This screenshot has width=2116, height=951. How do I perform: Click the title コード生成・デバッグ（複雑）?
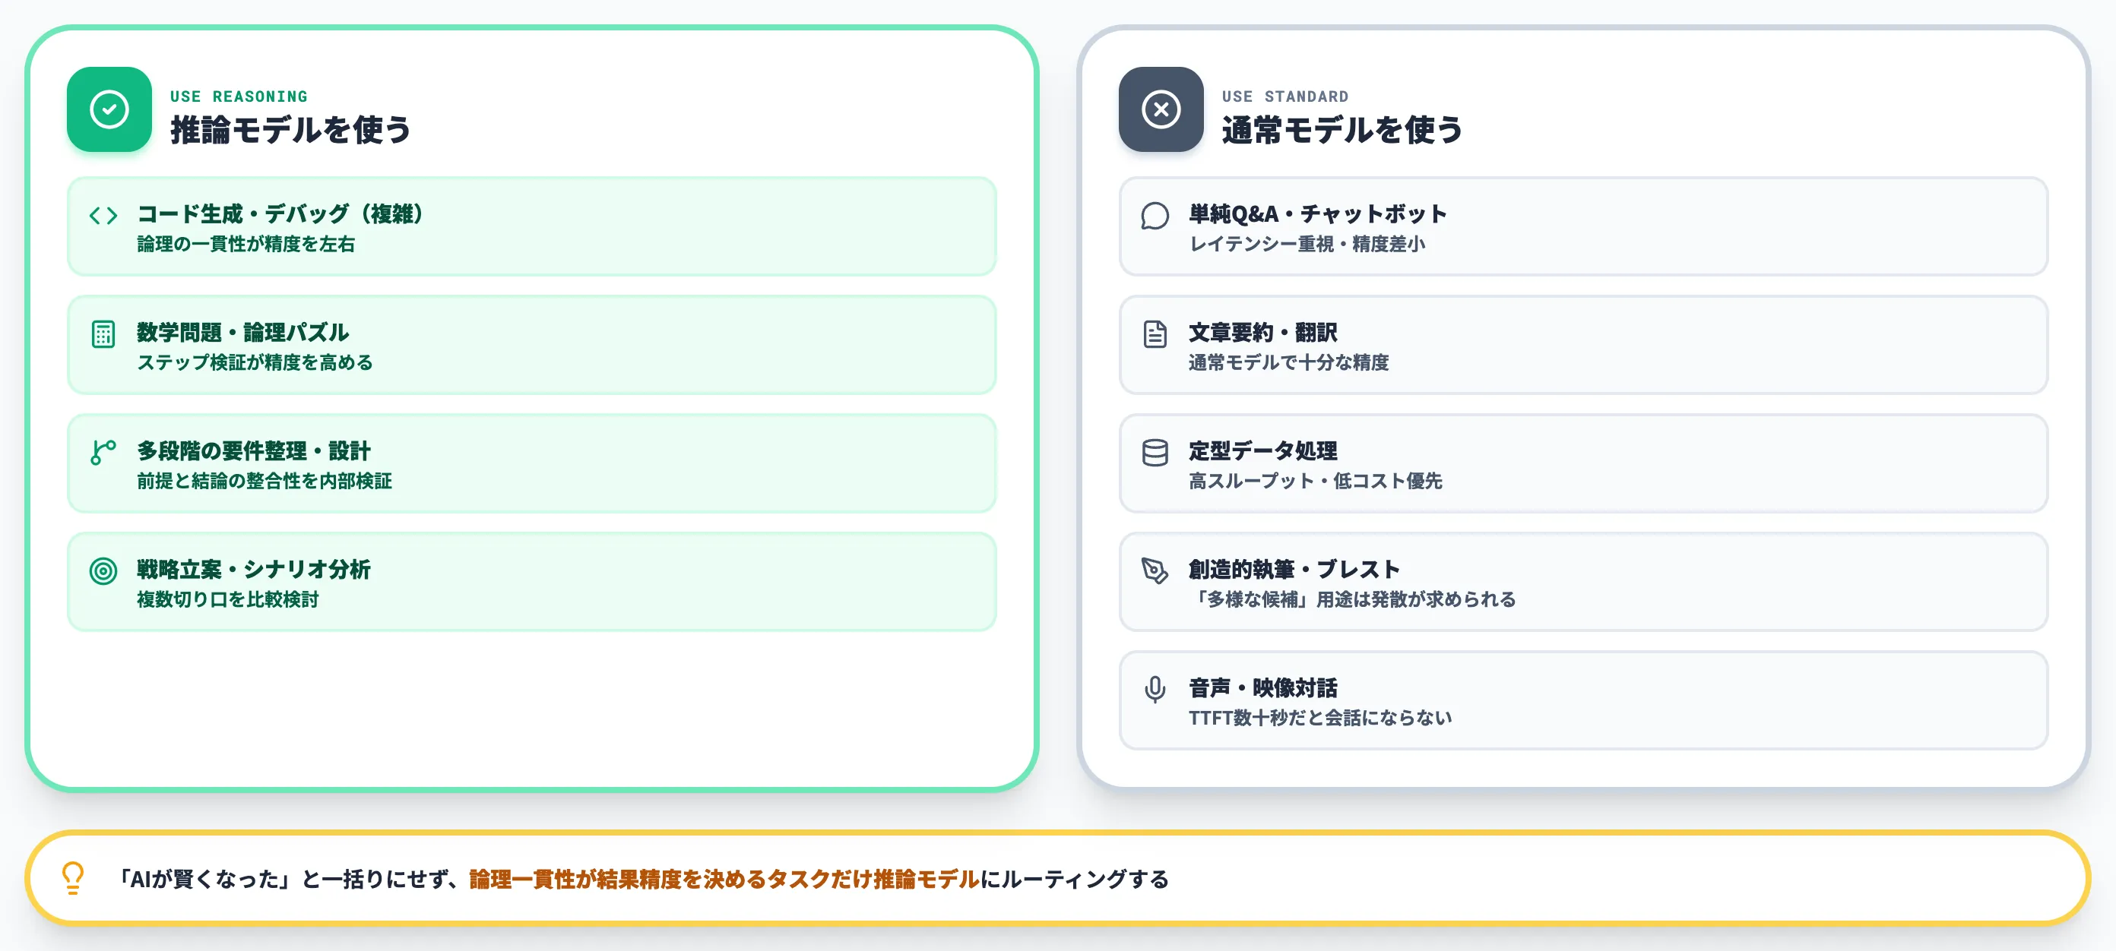[280, 213]
